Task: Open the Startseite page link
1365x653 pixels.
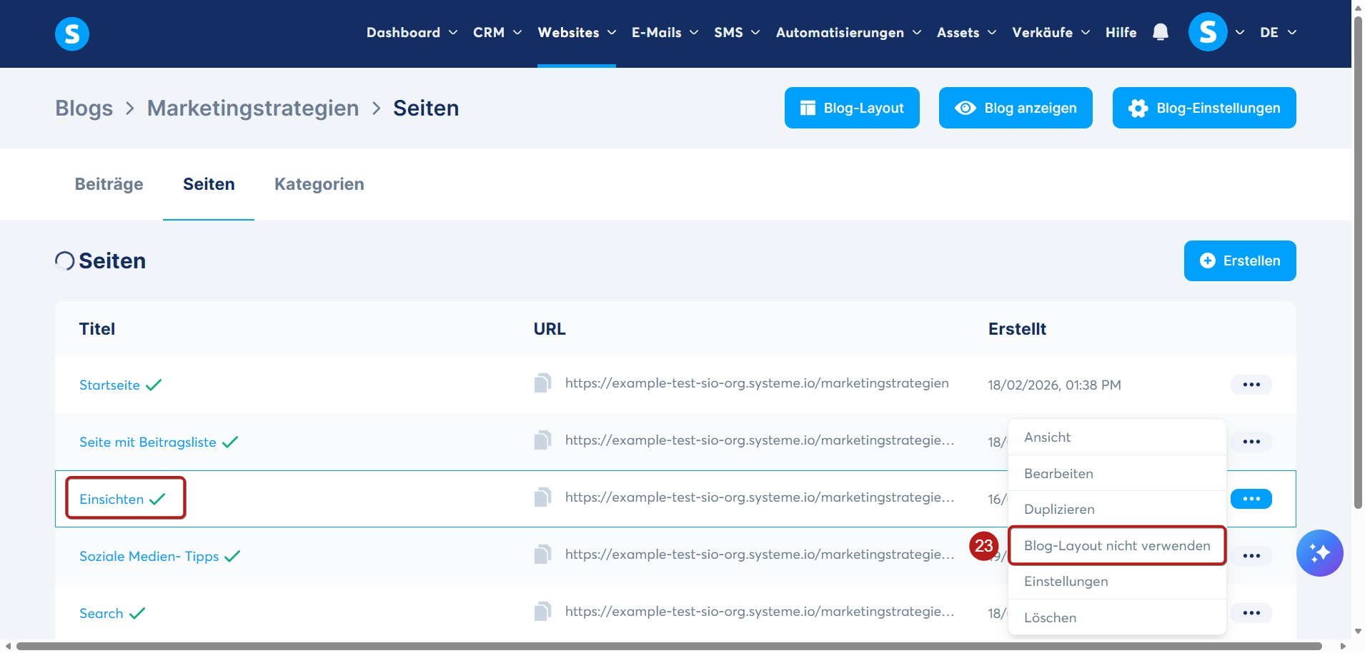Action: (109, 385)
